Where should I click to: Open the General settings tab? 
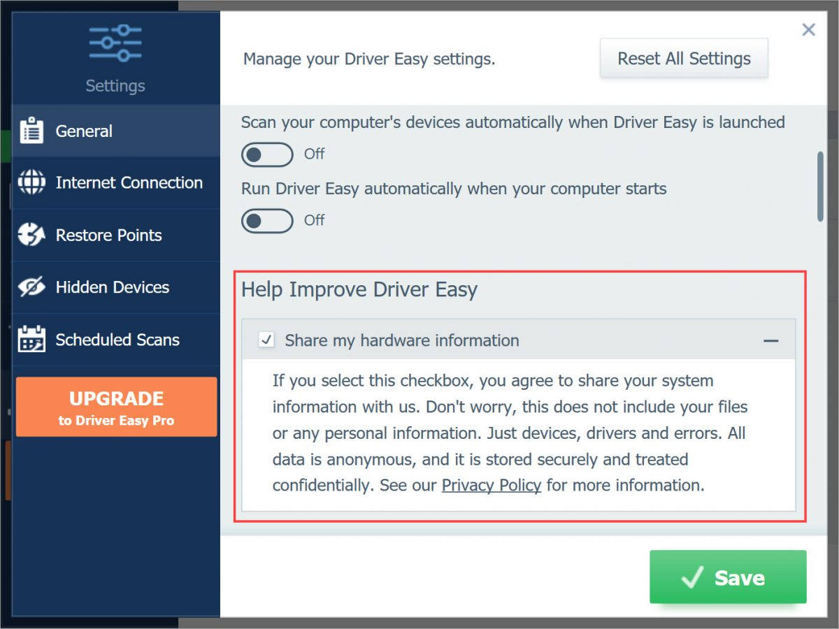click(x=116, y=131)
